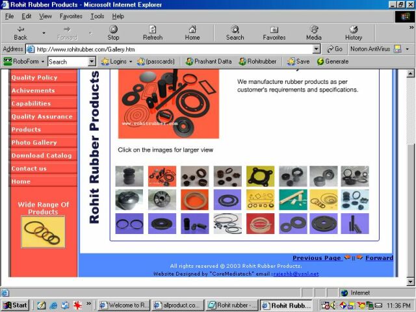Click the Forward link at page bottom
416x312 pixels.
point(380,258)
